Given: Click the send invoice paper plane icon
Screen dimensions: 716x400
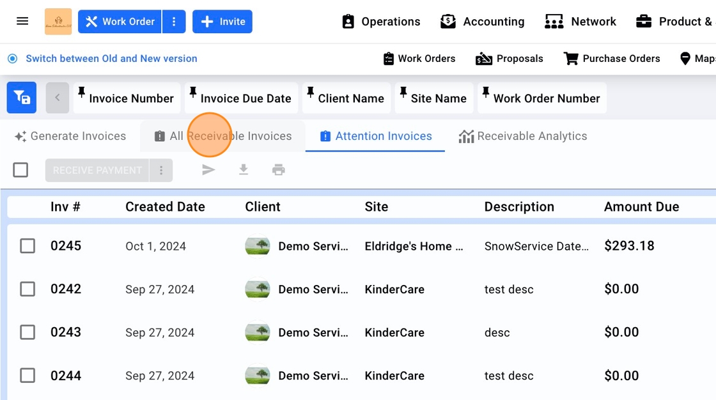Looking at the screenshot, I should pos(208,170).
